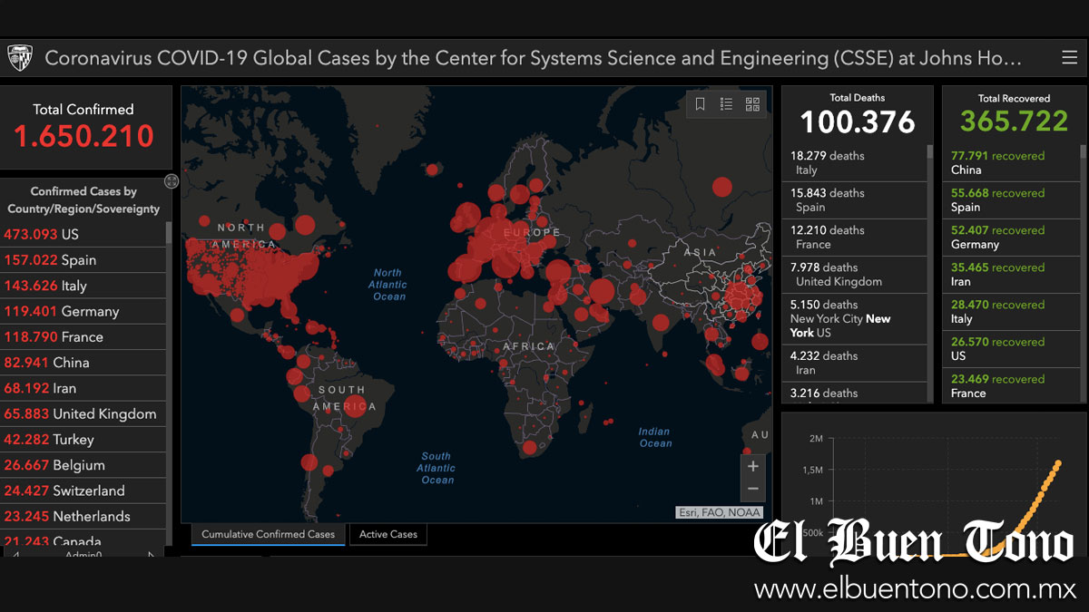Open the basemap gallery grid icon
The image size is (1089, 612).
pyautogui.click(x=752, y=104)
